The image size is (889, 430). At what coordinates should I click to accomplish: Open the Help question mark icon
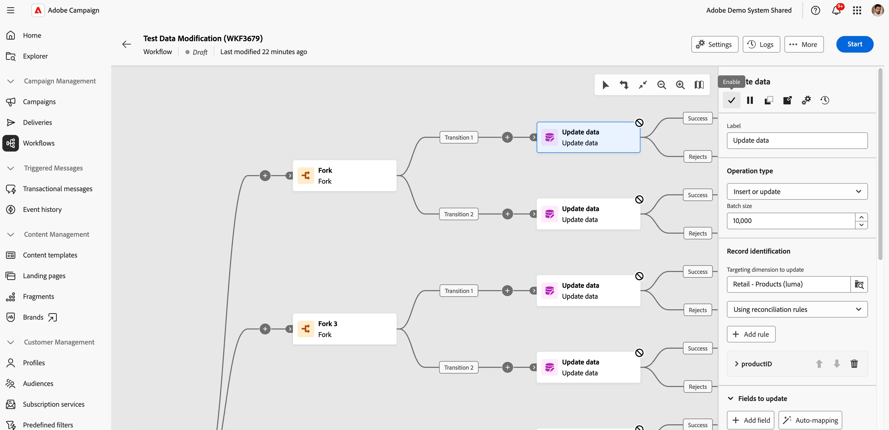[816, 10]
